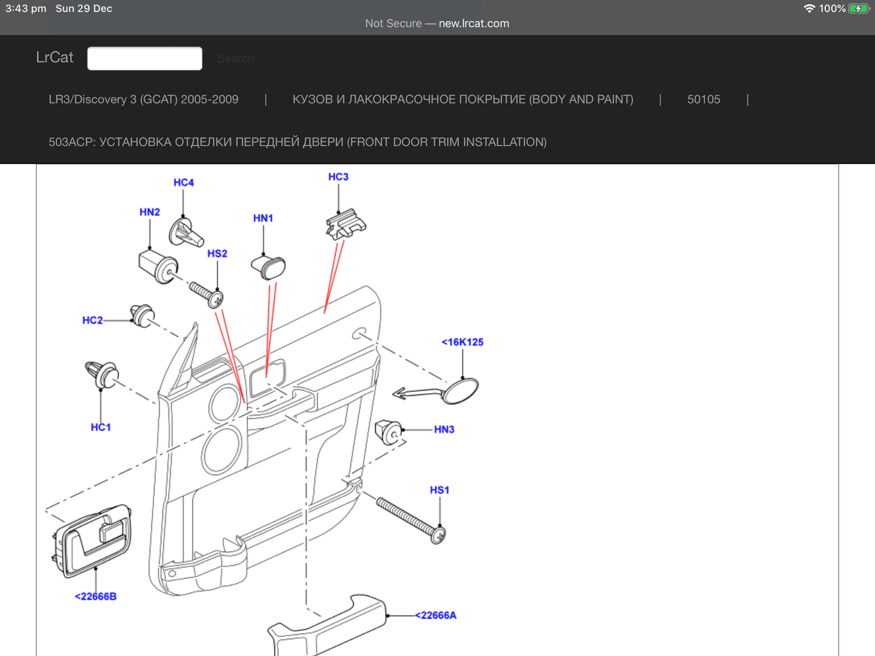Select the HC4 part label

184,183
